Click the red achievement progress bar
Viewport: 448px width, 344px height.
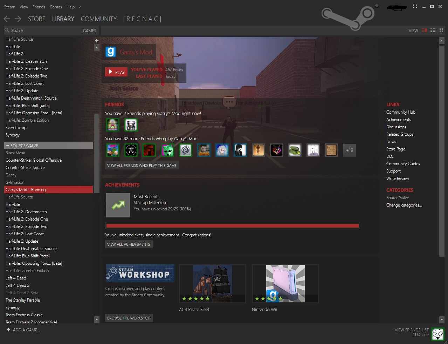pos(232,225)
